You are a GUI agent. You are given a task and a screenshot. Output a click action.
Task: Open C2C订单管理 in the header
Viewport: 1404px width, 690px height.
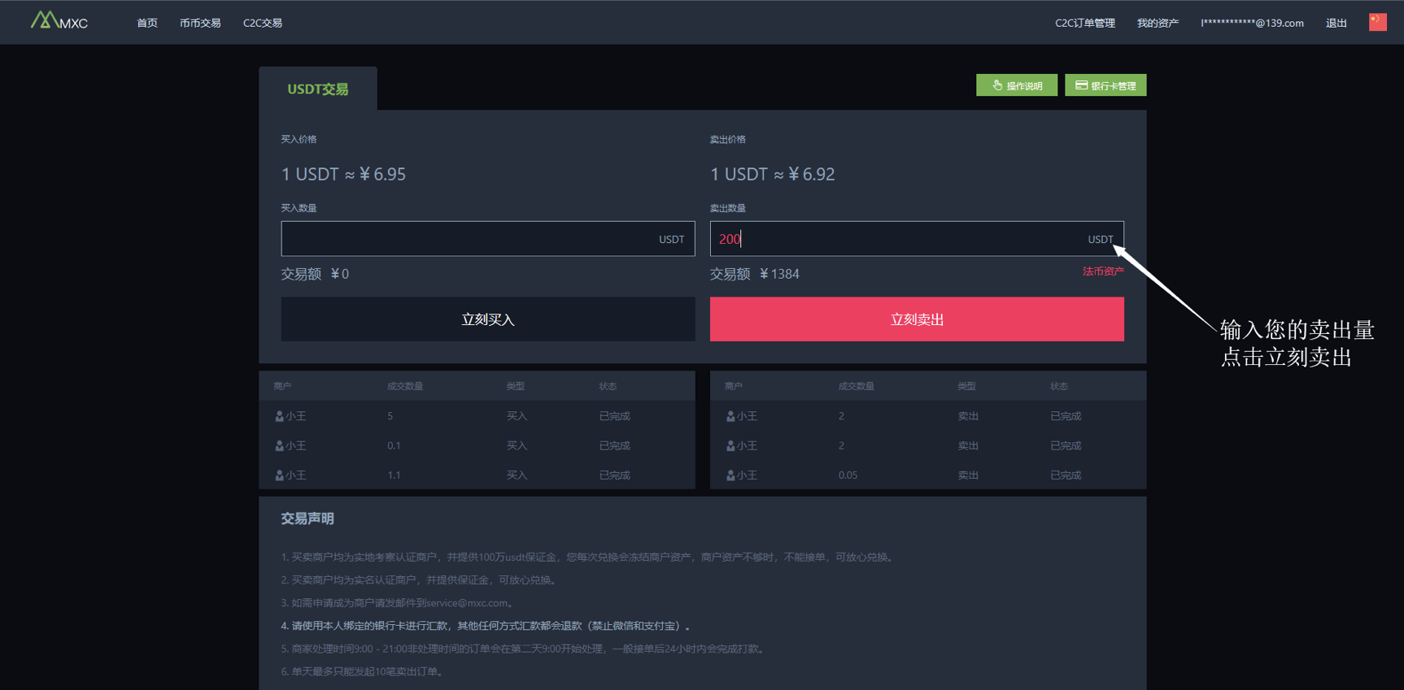coord(1084,23)
